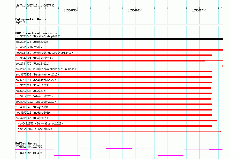Select red bar under nsv6010632 (Wu2021)
The height and width of the screenshot is (159, 230).
pos(113,93)
